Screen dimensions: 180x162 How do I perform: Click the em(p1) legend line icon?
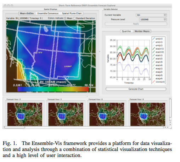pyautogui.click(x=153, y=45)
